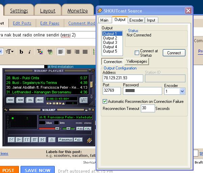Switch to Input tab in SHOUTcast Source
Image resolution: width=203 pixels, height=173 pixels.
(151, 20)
